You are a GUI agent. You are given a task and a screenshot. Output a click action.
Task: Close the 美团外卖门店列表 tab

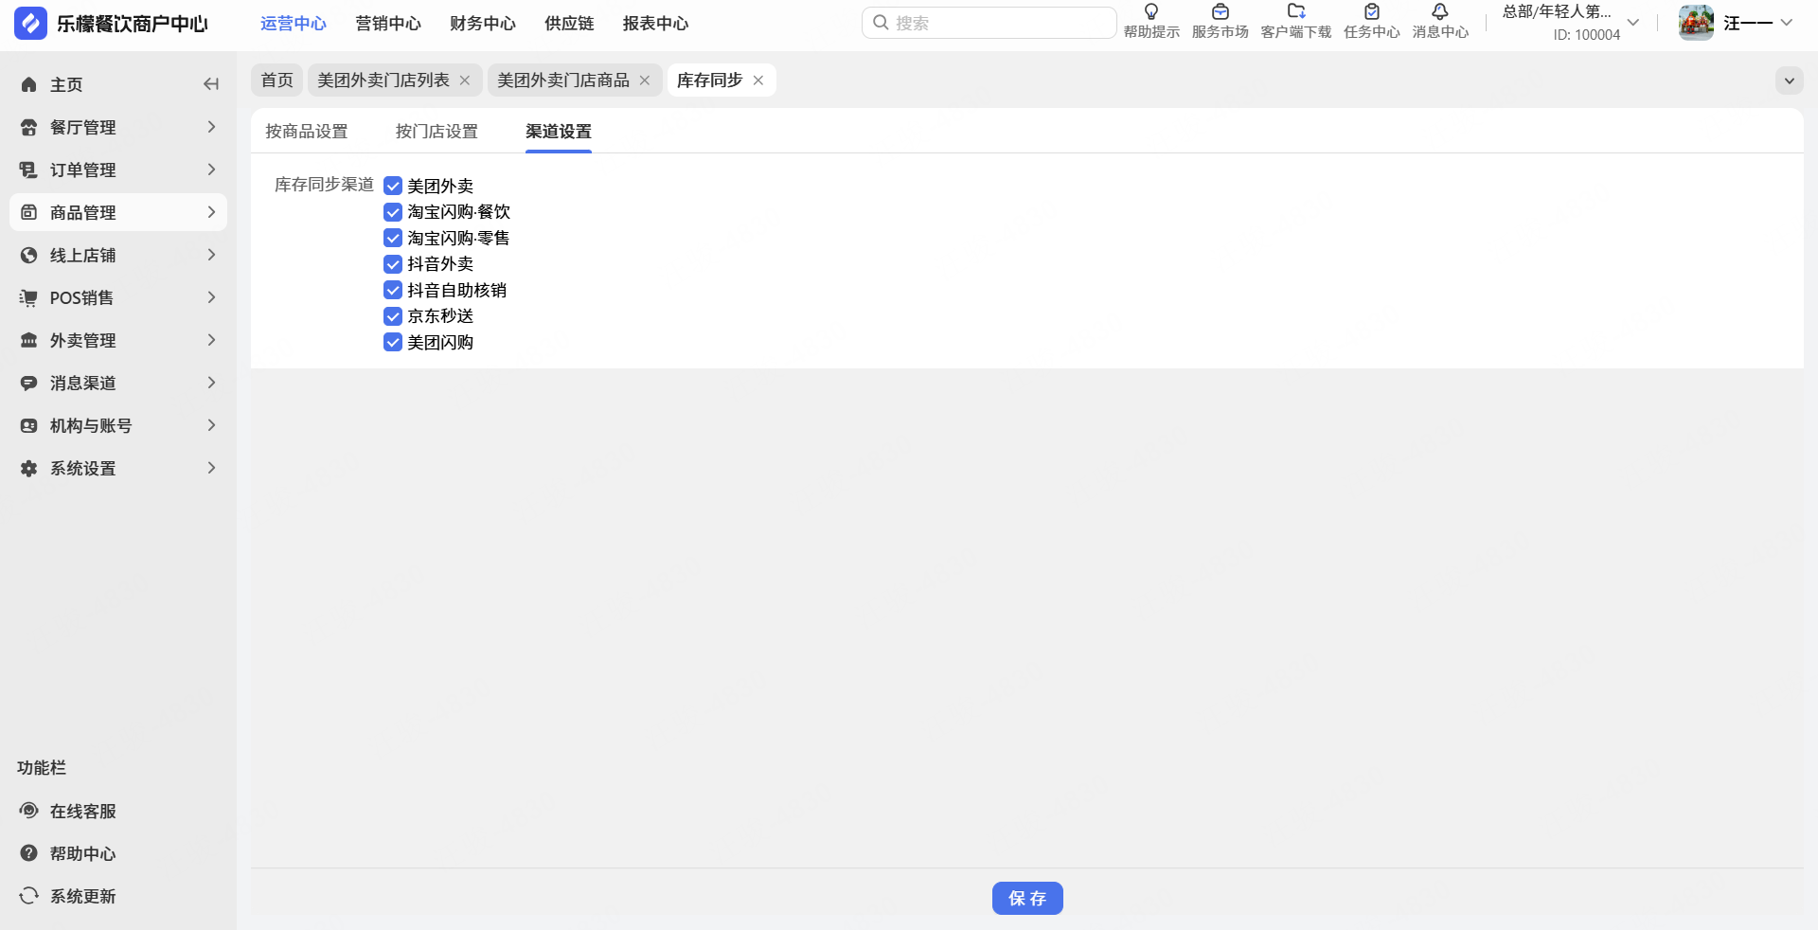[x=465, y=80]
